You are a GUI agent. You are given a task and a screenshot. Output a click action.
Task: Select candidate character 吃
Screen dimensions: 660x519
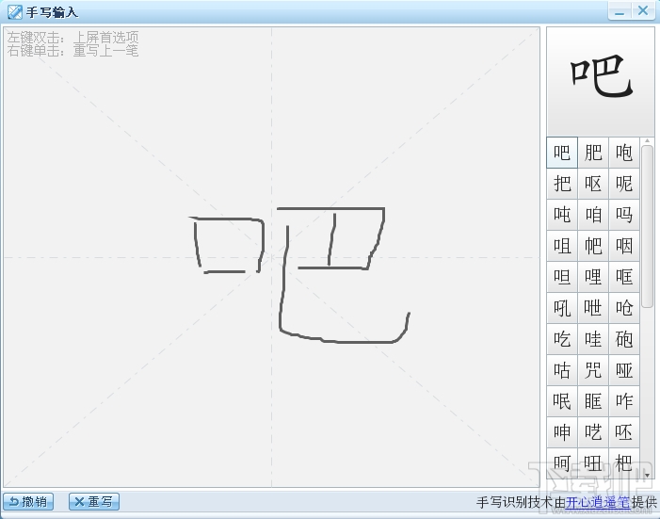(562, 339)
